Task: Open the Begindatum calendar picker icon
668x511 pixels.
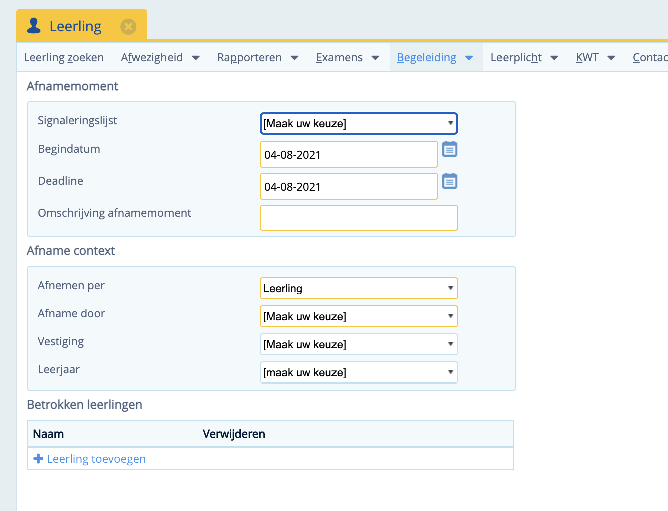Action: coord(450,149)
